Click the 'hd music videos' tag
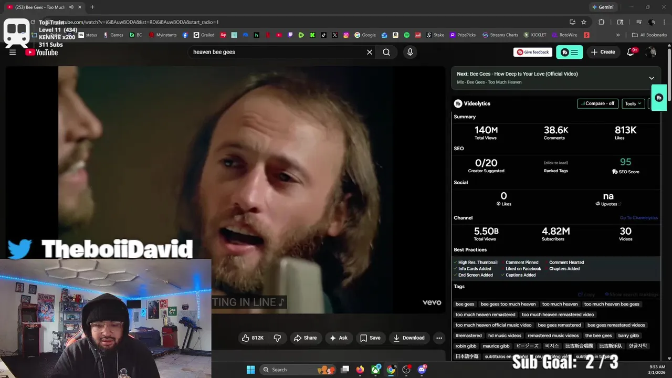The height and width of the screenshot is (378, 672). pos(505,335)
